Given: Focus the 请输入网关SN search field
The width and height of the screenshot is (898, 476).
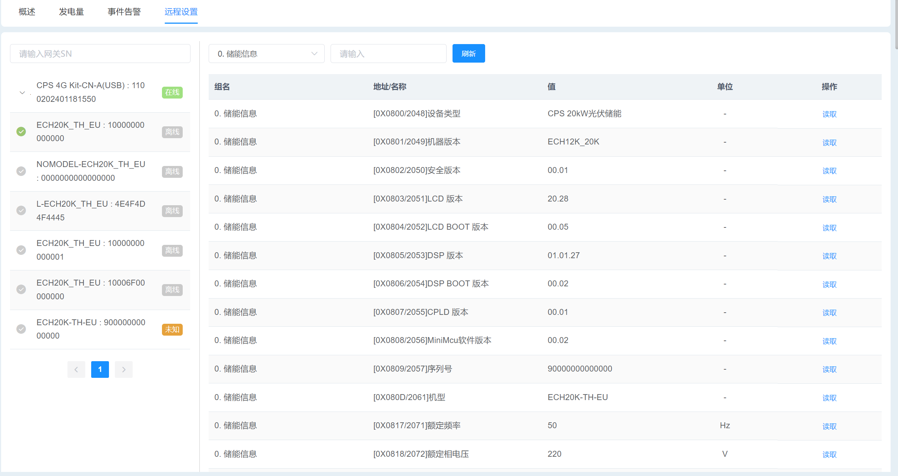Looking at the screenshot, I should tap(100, 54).
